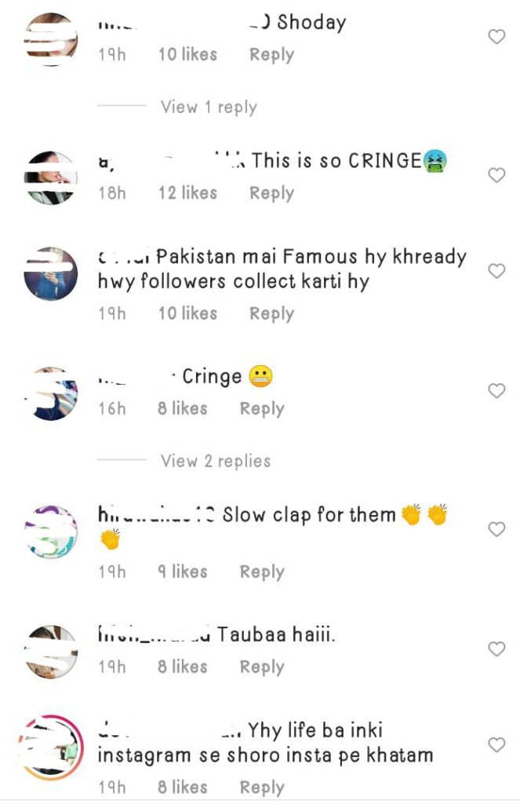Image resolution: width=520 pixels, height=804 pixels.
Task: Open '8 likes' on 'insta pe khatam' comment
Action: tap(183, 787)
